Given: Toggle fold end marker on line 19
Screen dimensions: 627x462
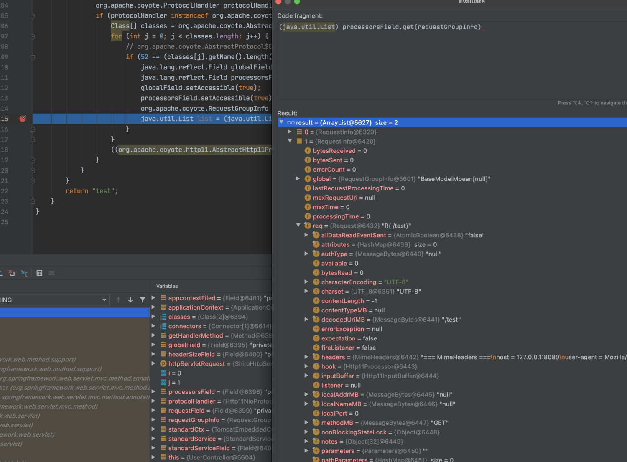Looking at the screenshot, I should click(33, 160).
